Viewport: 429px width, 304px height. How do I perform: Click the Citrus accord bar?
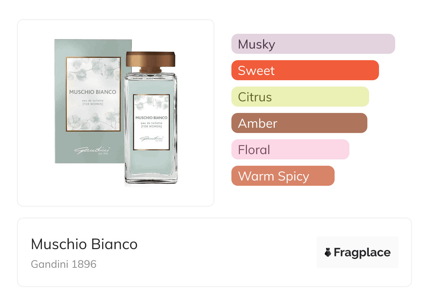[300, 97]
